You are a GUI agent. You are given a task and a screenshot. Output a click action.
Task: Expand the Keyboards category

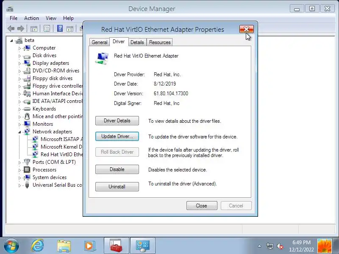click(19, 109)
